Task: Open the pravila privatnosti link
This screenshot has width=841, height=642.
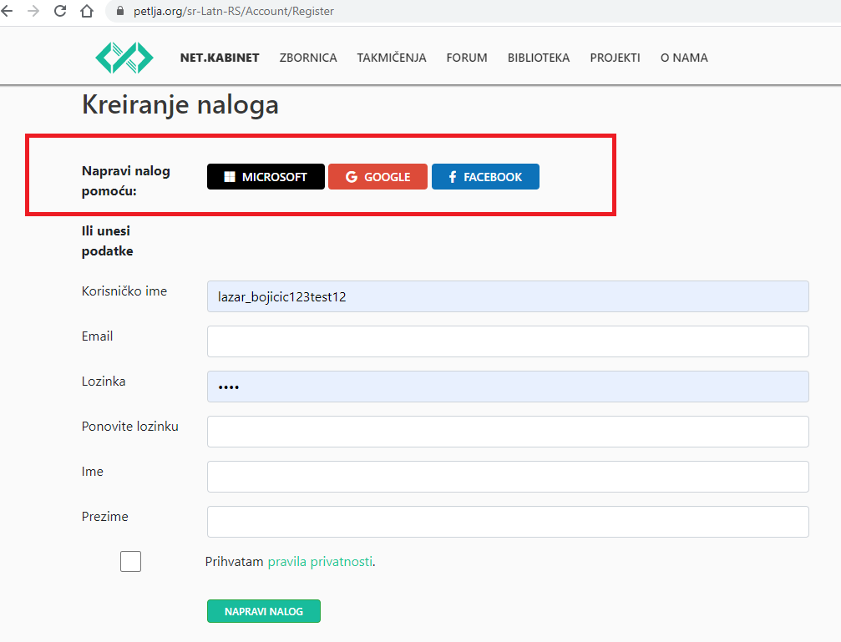Action: 320,562
